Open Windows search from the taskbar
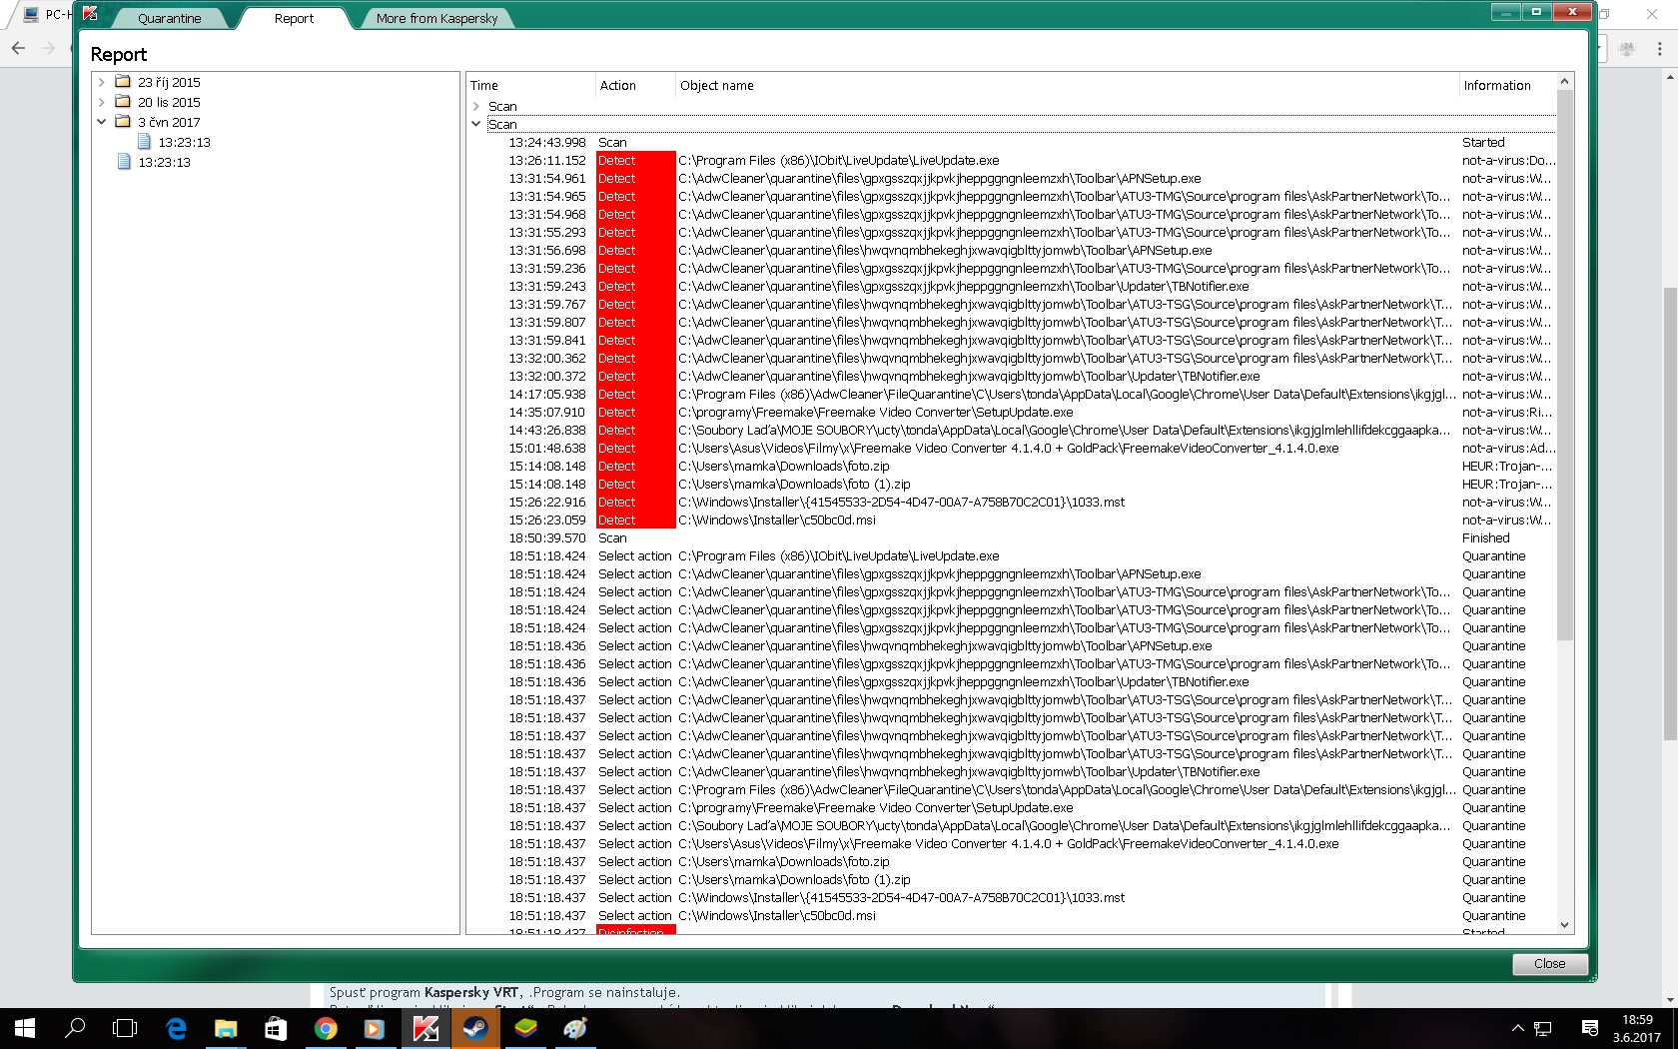This screenshot has width=1678, height=1049. click(75, 1028)
